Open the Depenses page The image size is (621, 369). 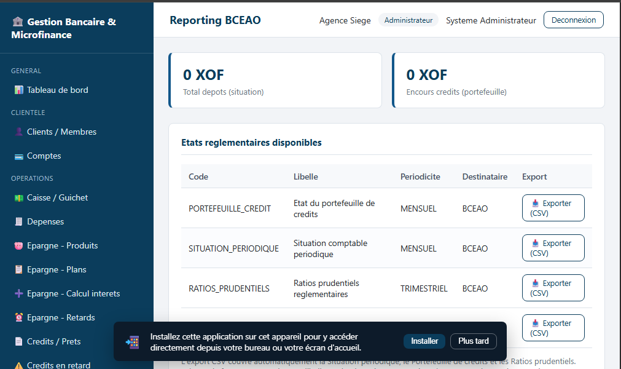[77, 221]
